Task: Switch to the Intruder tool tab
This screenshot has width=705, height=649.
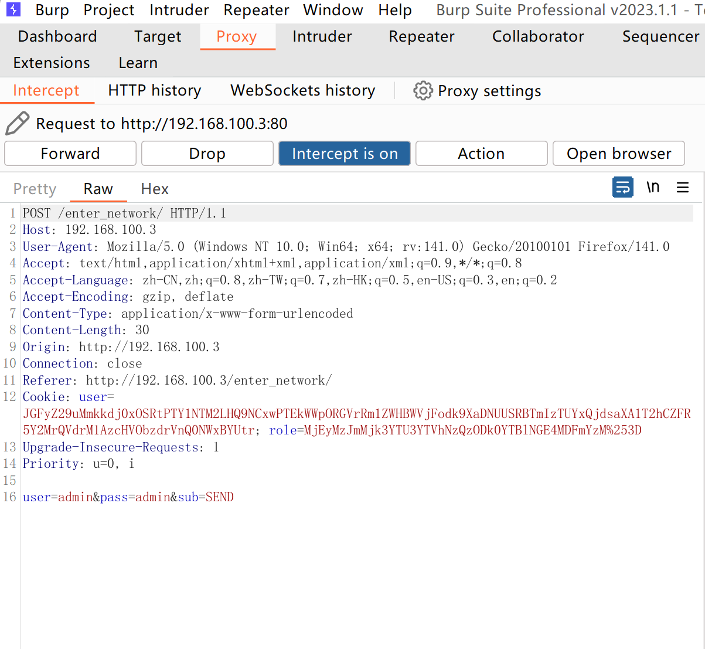Action: (x=322, y=36)
